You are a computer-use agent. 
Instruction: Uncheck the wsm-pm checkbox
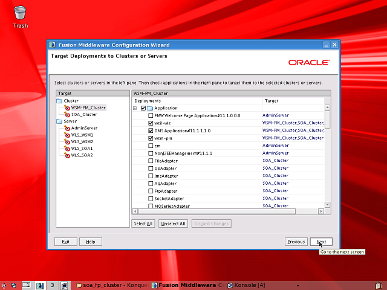pos(151,138)
